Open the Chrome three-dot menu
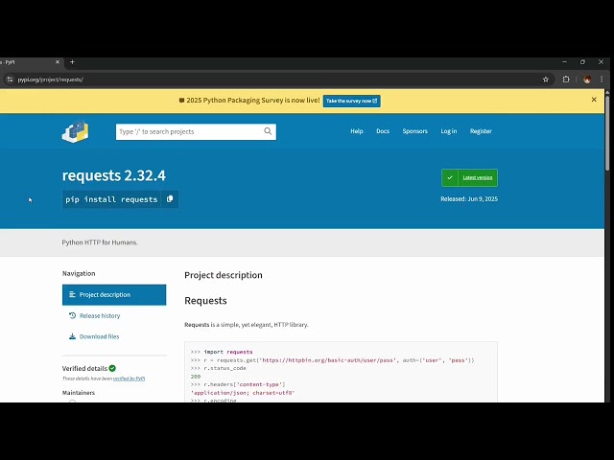The image size is (614, 460). [x=602, y=80]
